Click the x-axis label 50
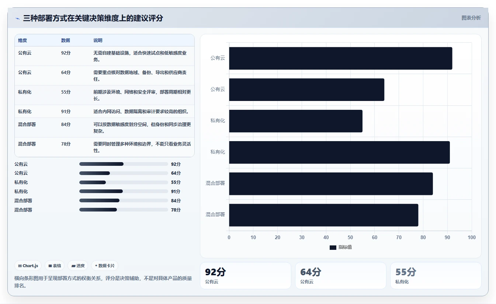496x304 pixels. point(350,238)
